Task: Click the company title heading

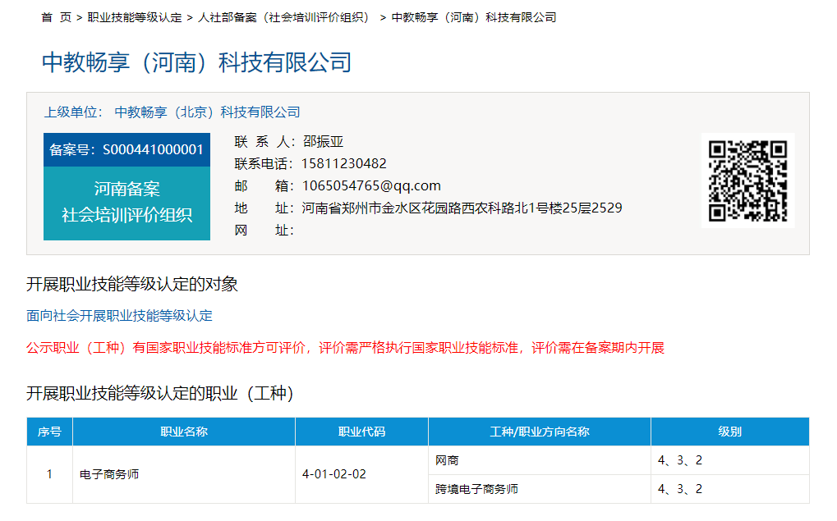Action: coord(196,62)
